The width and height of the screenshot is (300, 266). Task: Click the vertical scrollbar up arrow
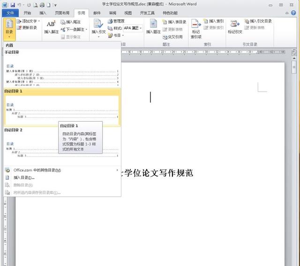tap(294, 58)
